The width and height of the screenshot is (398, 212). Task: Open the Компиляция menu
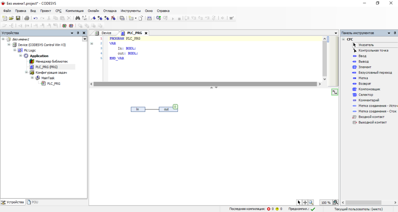74,11
